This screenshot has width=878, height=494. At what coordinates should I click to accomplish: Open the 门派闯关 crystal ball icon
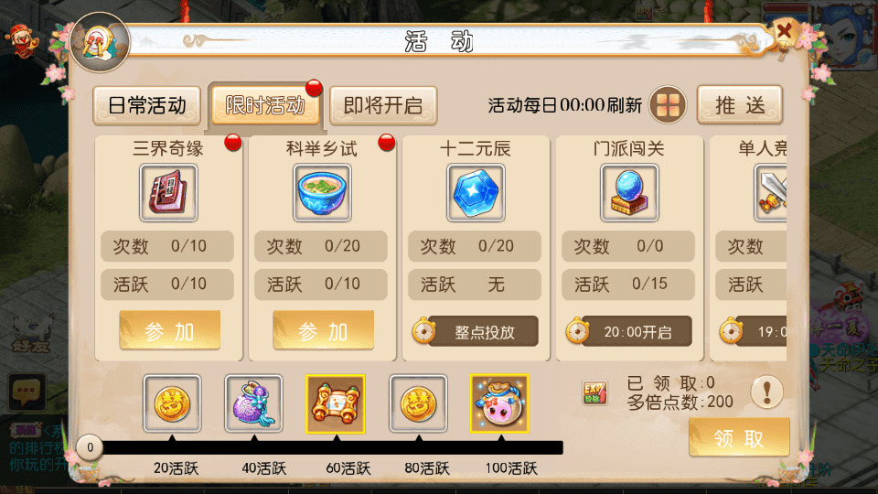[x=629, y=193]
